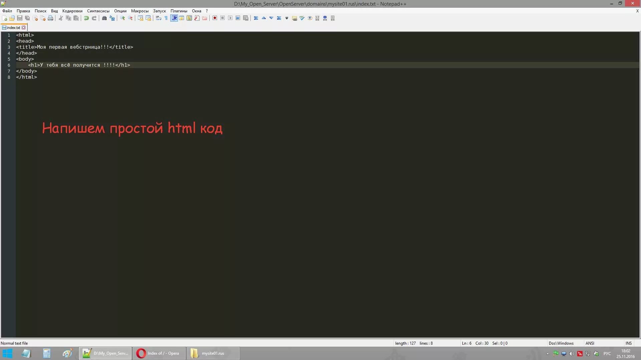Open the Поиск menu
Screen dimensions: 641x360
pyautogui.click(x=40, y=11)
